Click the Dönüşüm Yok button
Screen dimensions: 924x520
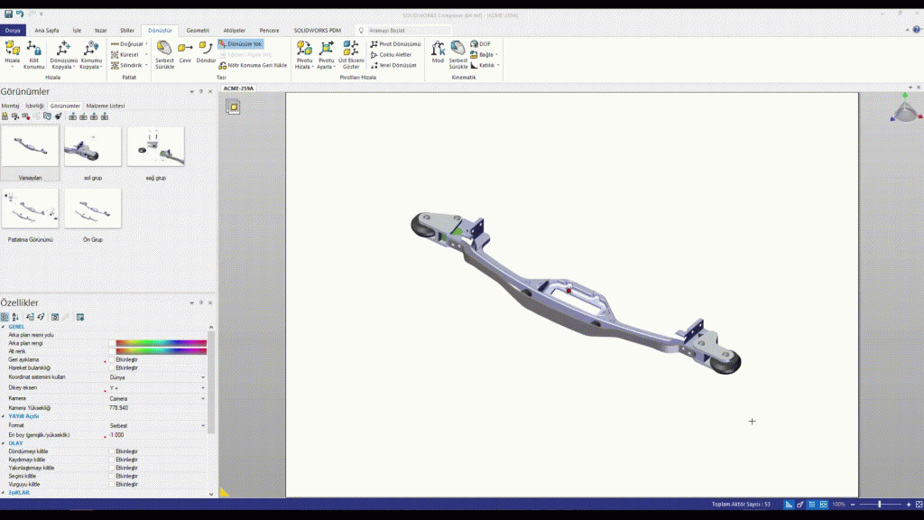point(240,43)
